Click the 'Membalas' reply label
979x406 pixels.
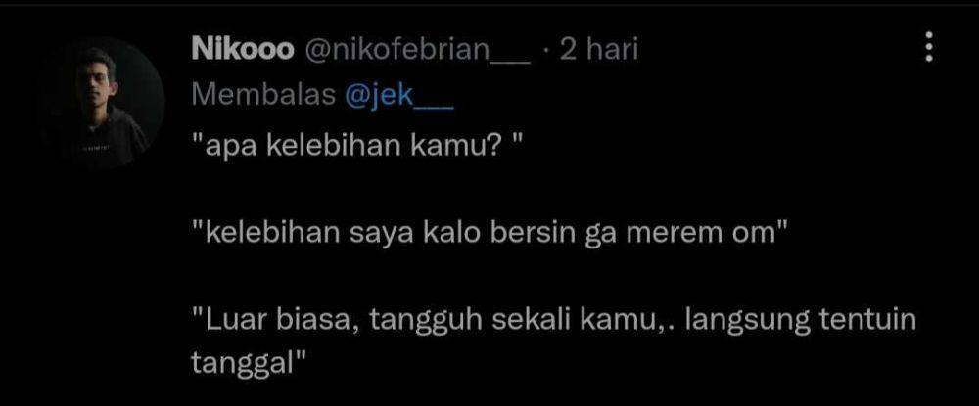point(264,94)
